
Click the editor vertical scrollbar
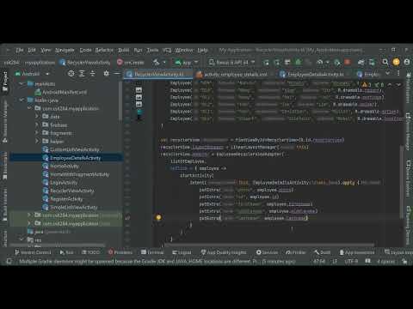pos(402,183)
